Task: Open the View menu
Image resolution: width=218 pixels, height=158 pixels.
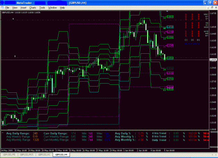Action: (x=15, y=8)
